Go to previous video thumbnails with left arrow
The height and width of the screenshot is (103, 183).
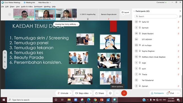click(x=10, y=14)
